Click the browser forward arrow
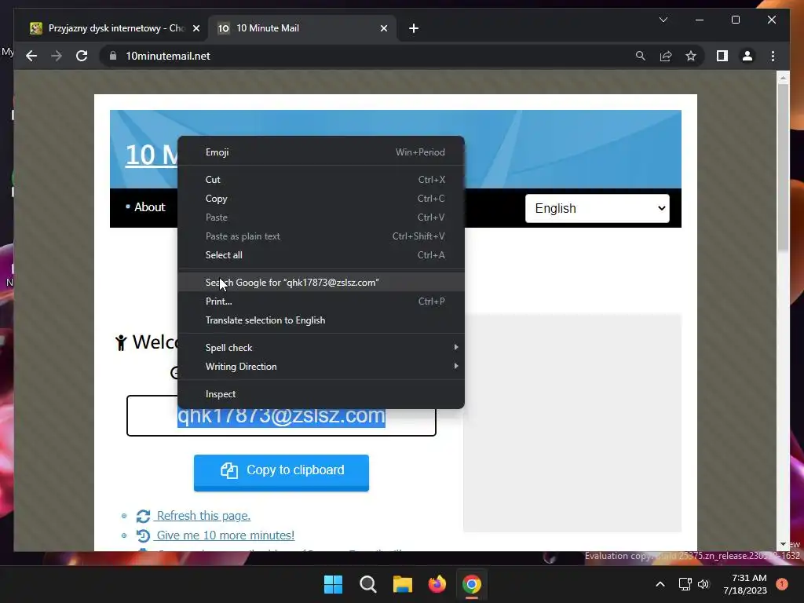Image resolution: width=804 pixels, height=603 pixels. 57,56
